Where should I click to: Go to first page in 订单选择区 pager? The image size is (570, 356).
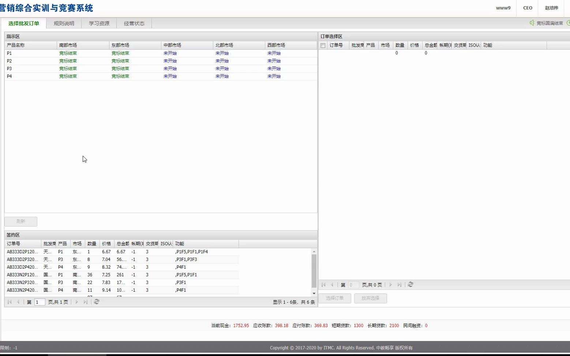(x=323, y=285)
